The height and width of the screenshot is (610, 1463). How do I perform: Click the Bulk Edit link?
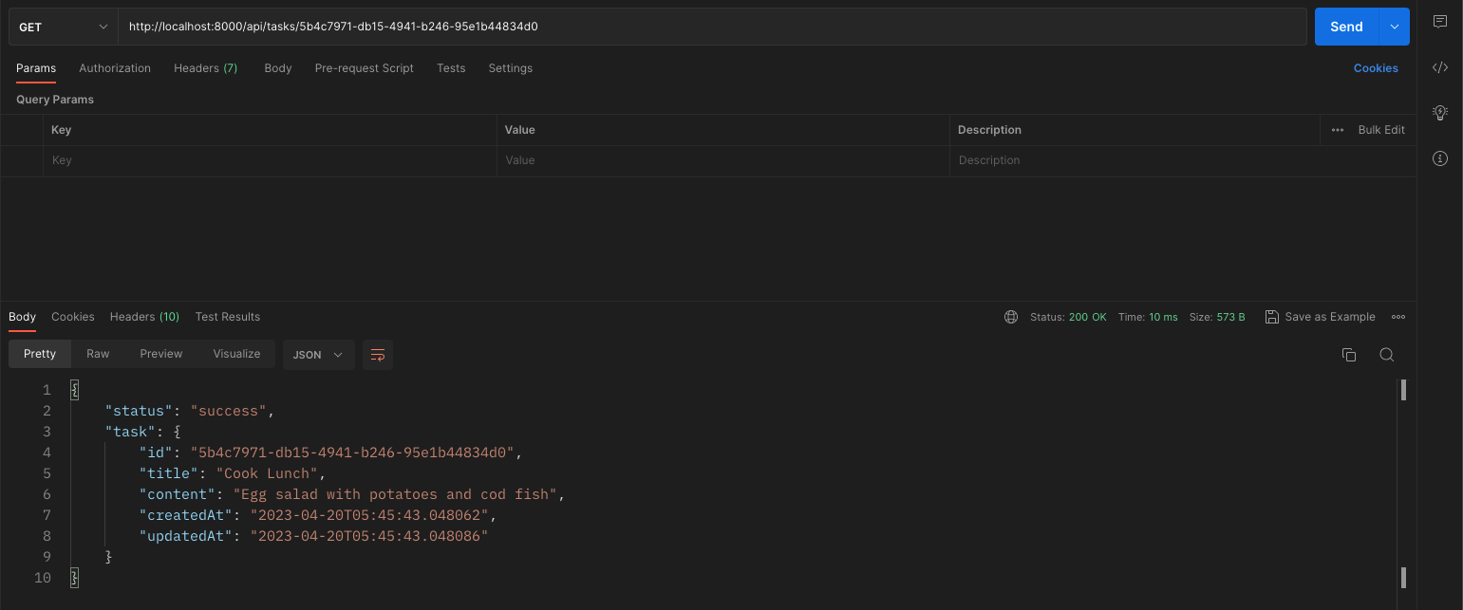pos(1381,130)
